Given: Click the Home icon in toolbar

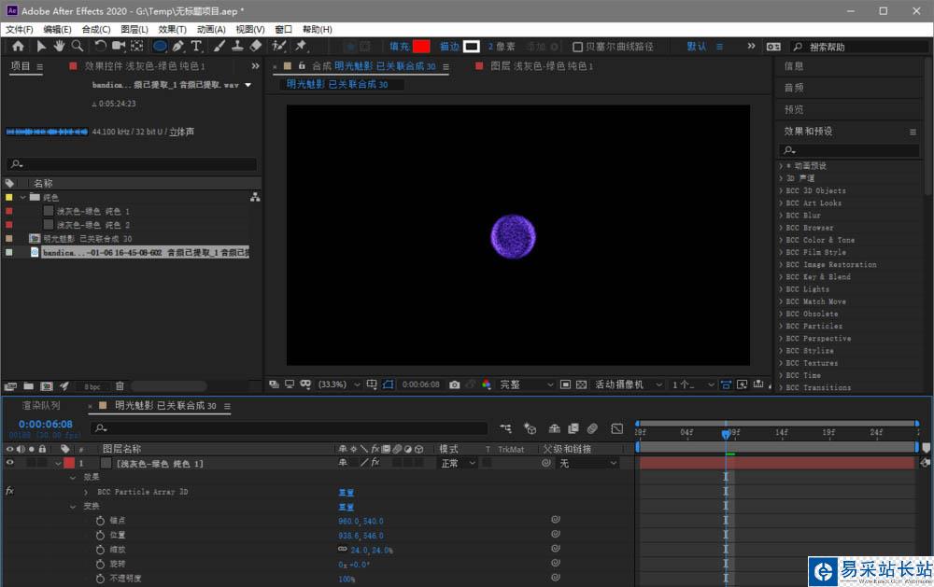Looking at the screenshot, I should 18,46.
